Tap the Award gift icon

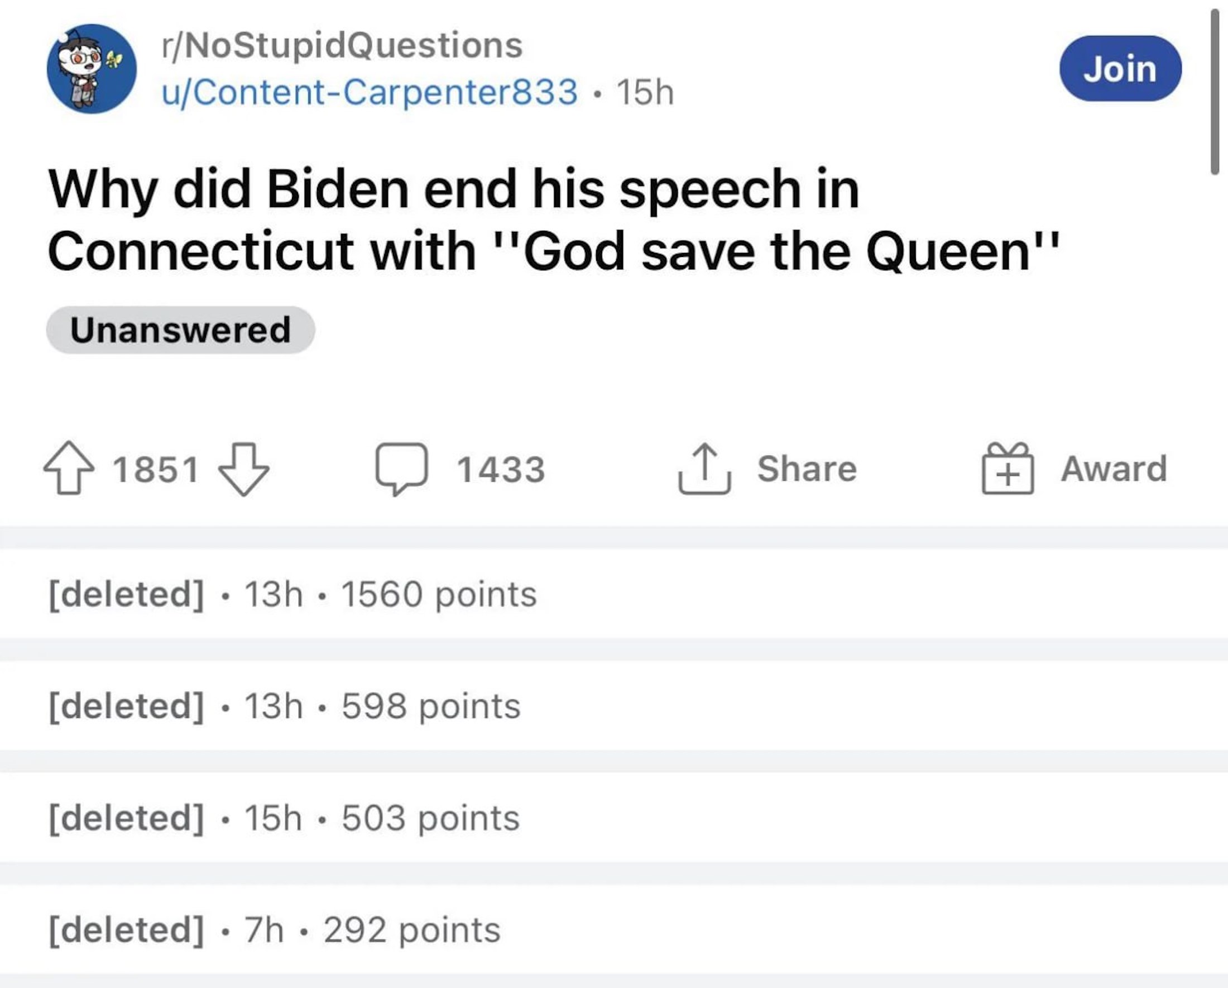(1007, 469)
